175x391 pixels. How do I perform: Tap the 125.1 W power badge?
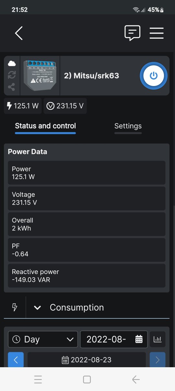point(23,106)
